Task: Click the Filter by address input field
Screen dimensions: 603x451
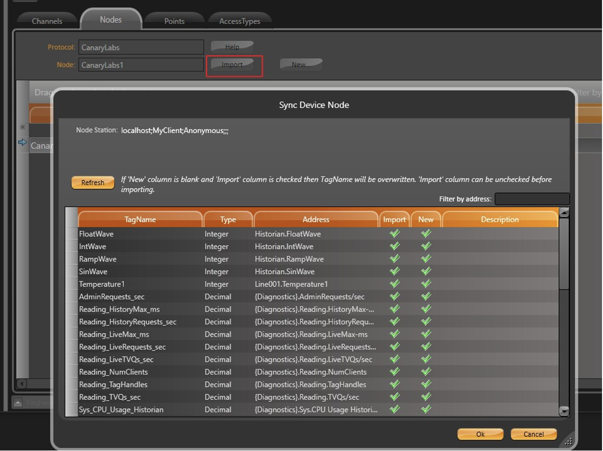Action: [532, 199]
